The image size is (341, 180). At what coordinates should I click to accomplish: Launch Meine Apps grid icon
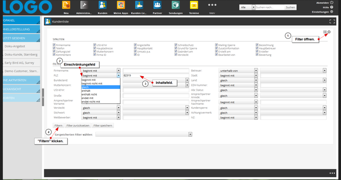coord(121,5)
